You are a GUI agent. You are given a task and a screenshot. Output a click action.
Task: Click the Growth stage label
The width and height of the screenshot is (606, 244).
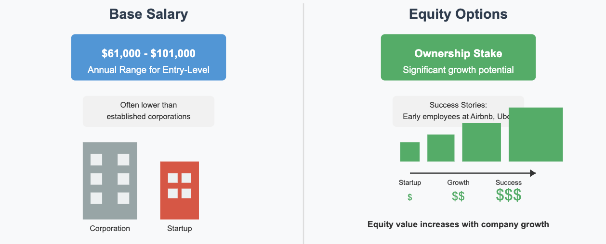pos(458,183)
